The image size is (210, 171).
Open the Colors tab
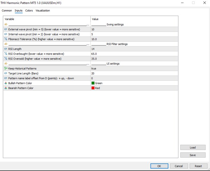29,11
